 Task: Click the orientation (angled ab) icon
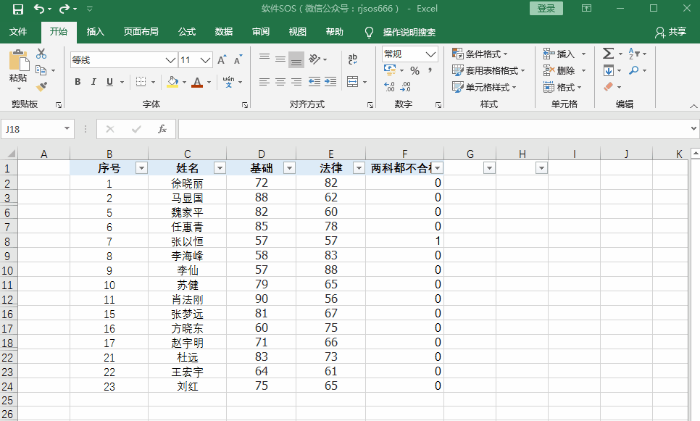(314, 59)
